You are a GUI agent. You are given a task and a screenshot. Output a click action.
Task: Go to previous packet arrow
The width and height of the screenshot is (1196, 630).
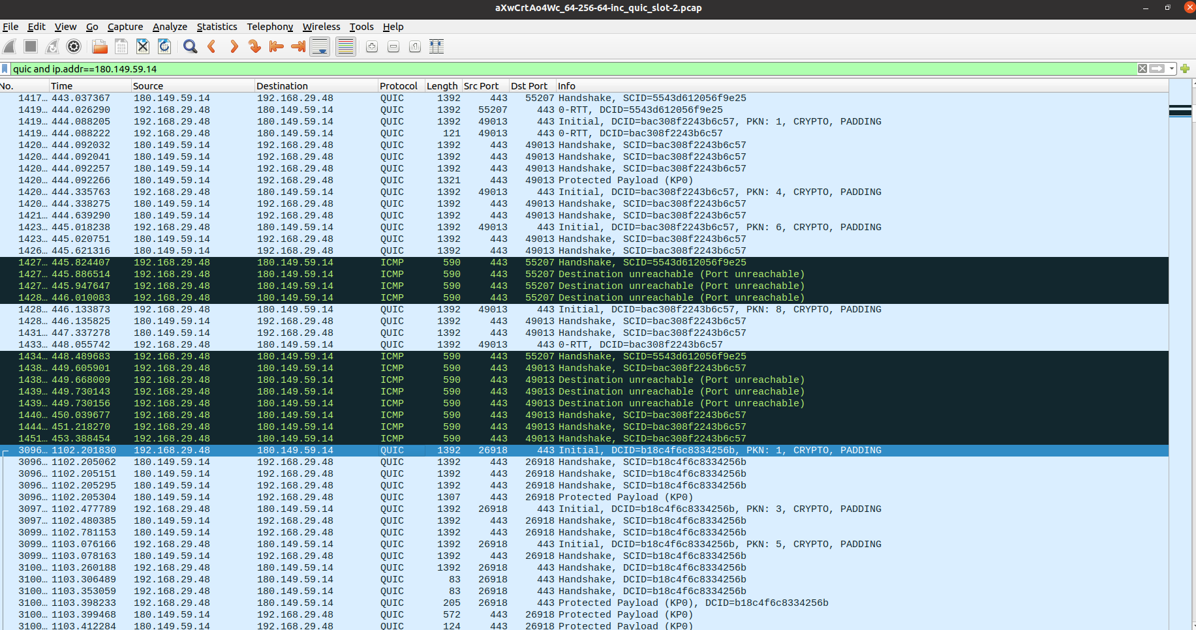coord(211,46)
